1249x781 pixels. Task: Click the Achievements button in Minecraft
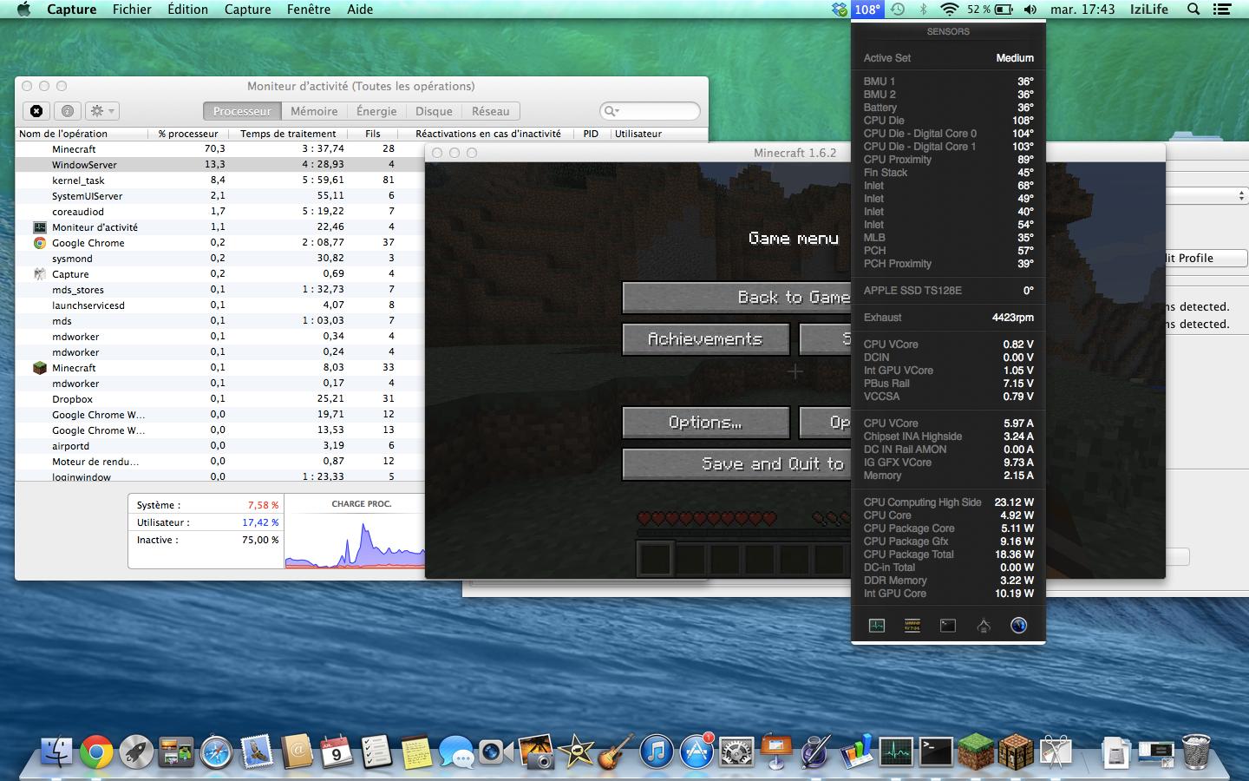(705, 339)
